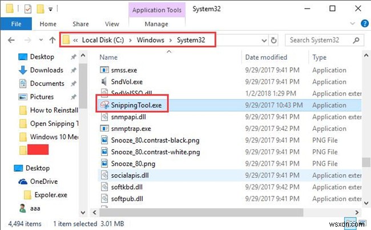Viewport: 371px width, 230px height.
Task: Click the address bar double-chevron for hidden path
Action: click(75, 40)
